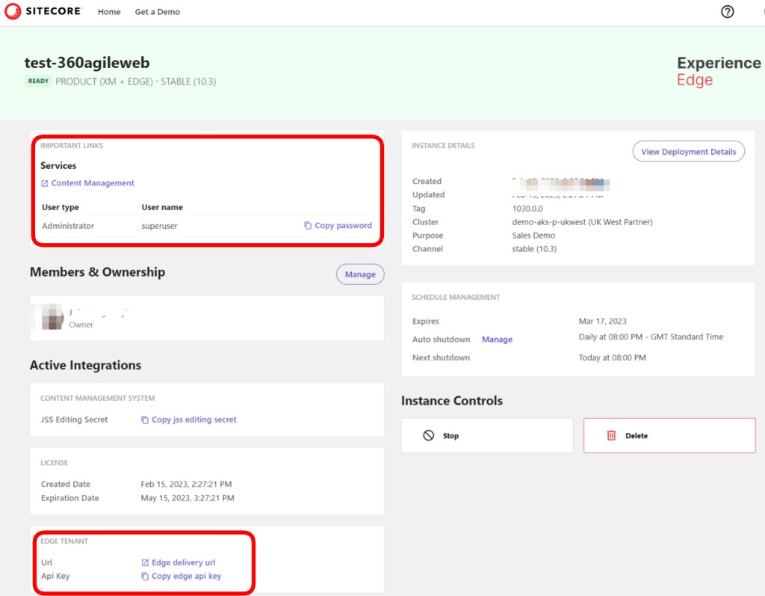Click the copy icon beside Copy password
Screen dimensions: 765x596
pos(308,226)
